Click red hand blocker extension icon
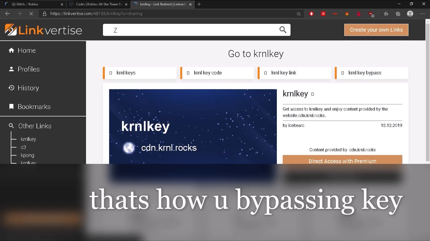 (x=311, y=14)
